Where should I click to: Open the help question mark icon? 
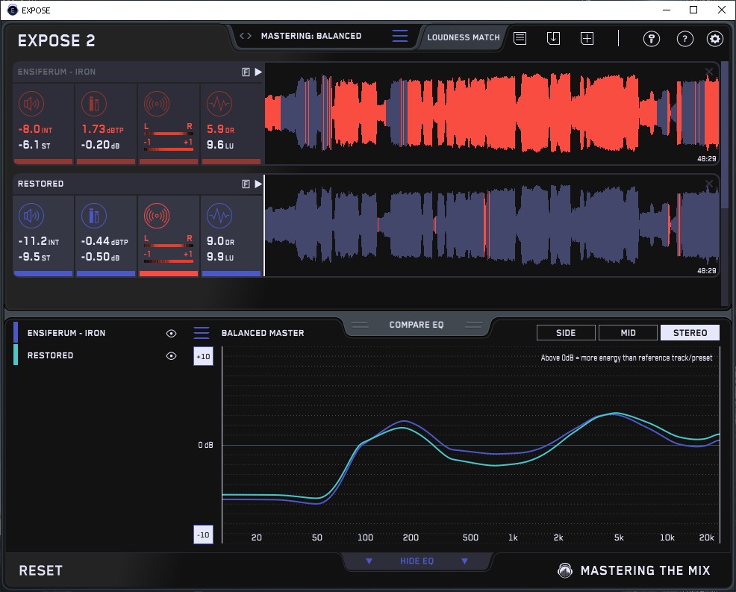(684, 39)
